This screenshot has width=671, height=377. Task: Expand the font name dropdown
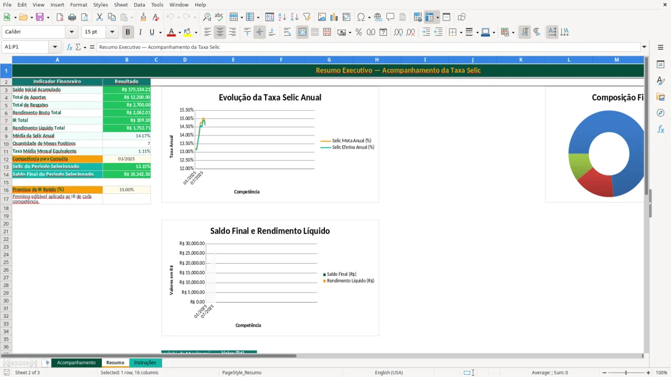click(x=72, y=32)
